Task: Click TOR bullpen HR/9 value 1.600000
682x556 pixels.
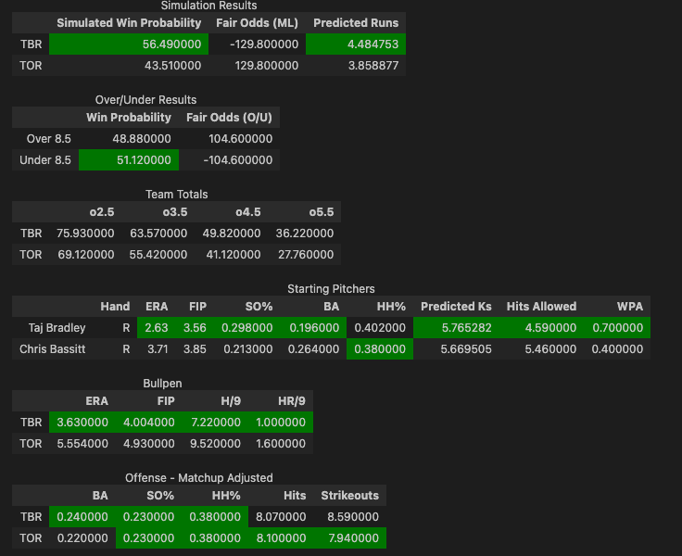Action: 281,444
